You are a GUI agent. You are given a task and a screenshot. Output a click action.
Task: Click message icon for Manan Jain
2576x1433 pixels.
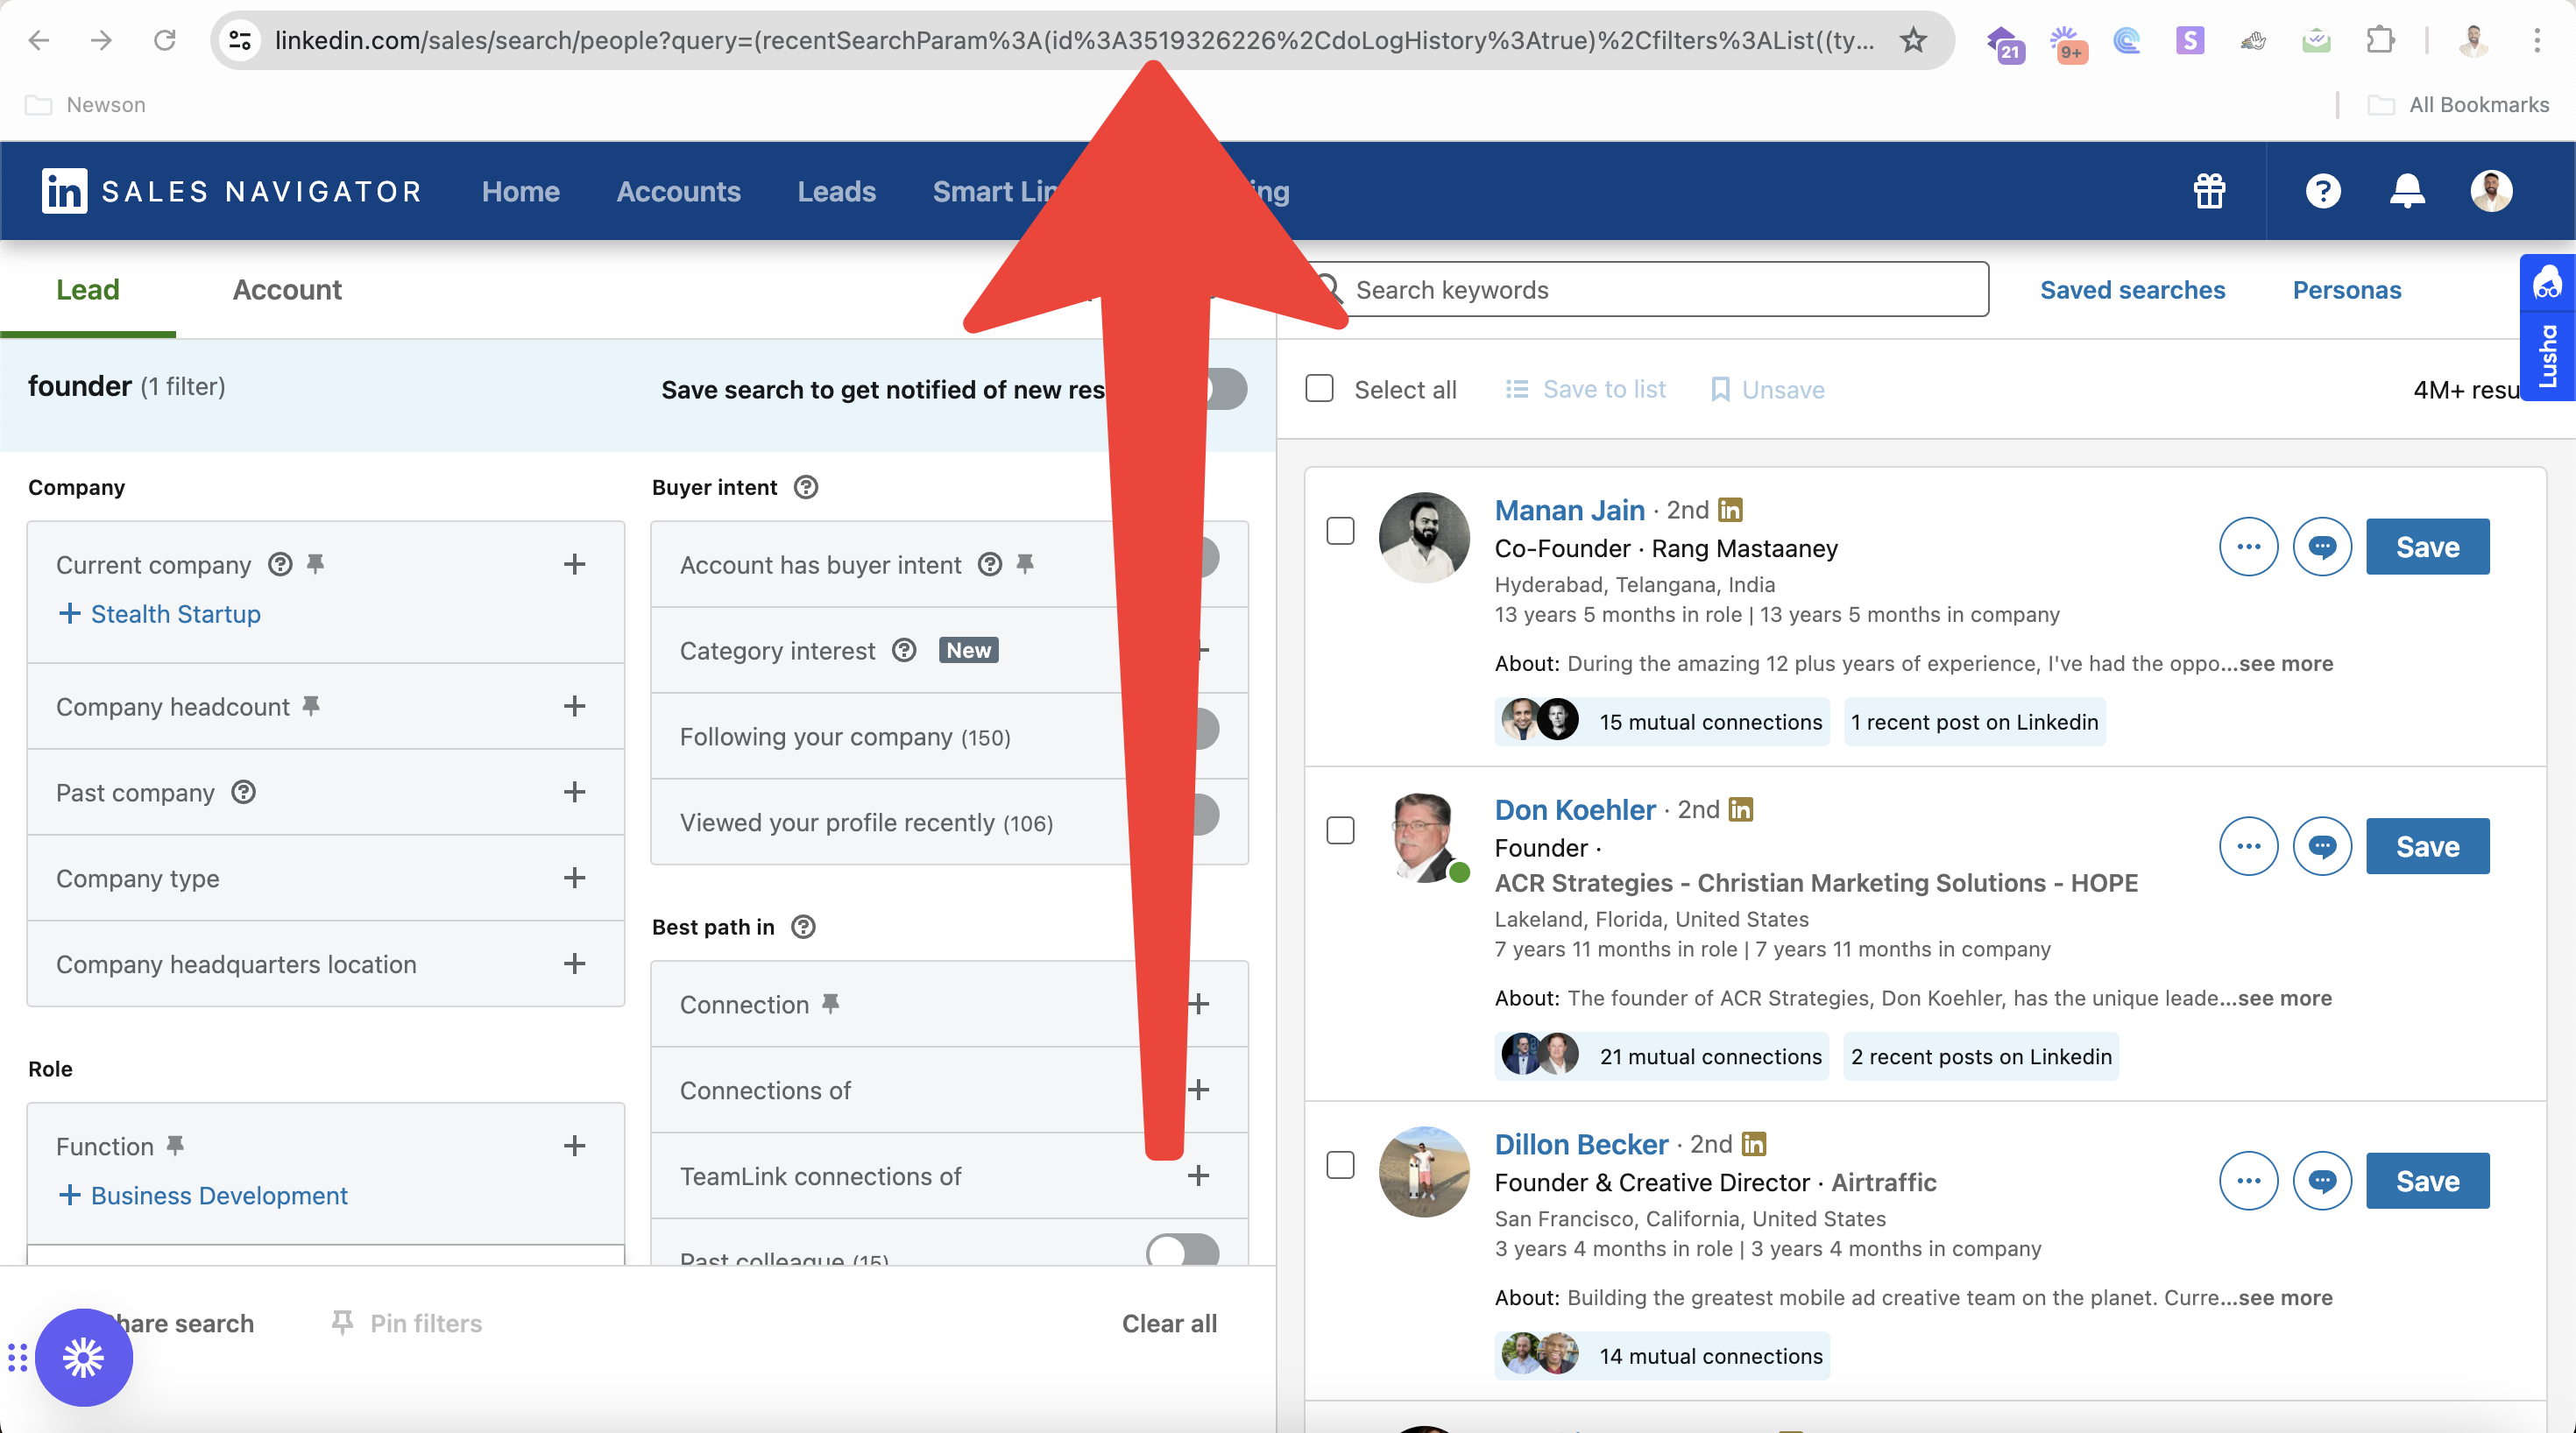pyautogui.click(x=2321, y=547)
